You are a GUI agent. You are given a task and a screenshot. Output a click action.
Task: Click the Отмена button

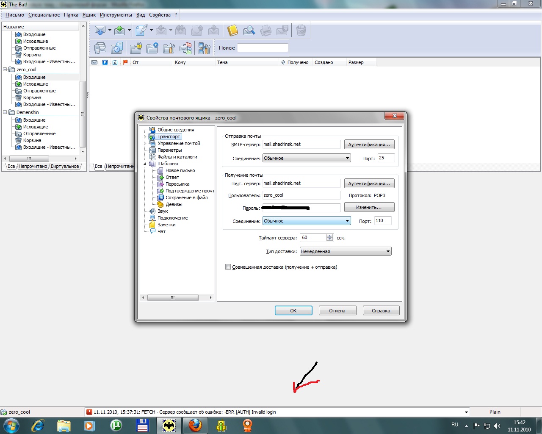point(337,311)
